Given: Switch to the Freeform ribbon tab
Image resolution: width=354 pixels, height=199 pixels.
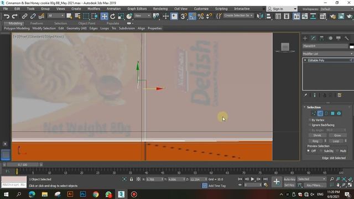Looking at the screenshot, I should point(37,23).
